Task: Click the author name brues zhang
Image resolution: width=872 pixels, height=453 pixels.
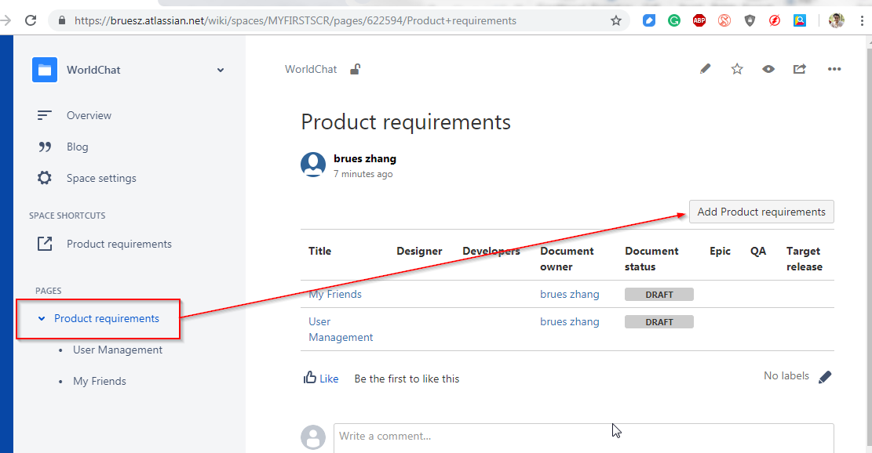Action: (x=365, y=159)
